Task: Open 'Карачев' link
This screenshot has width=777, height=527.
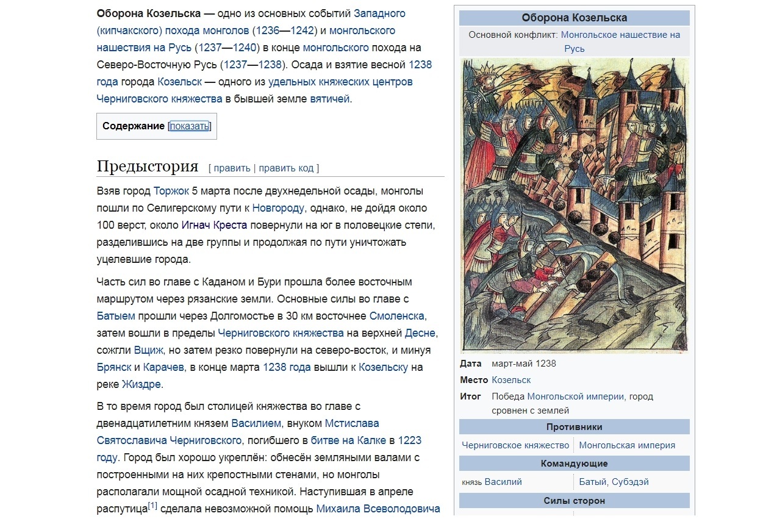Action: click(163, 367)
